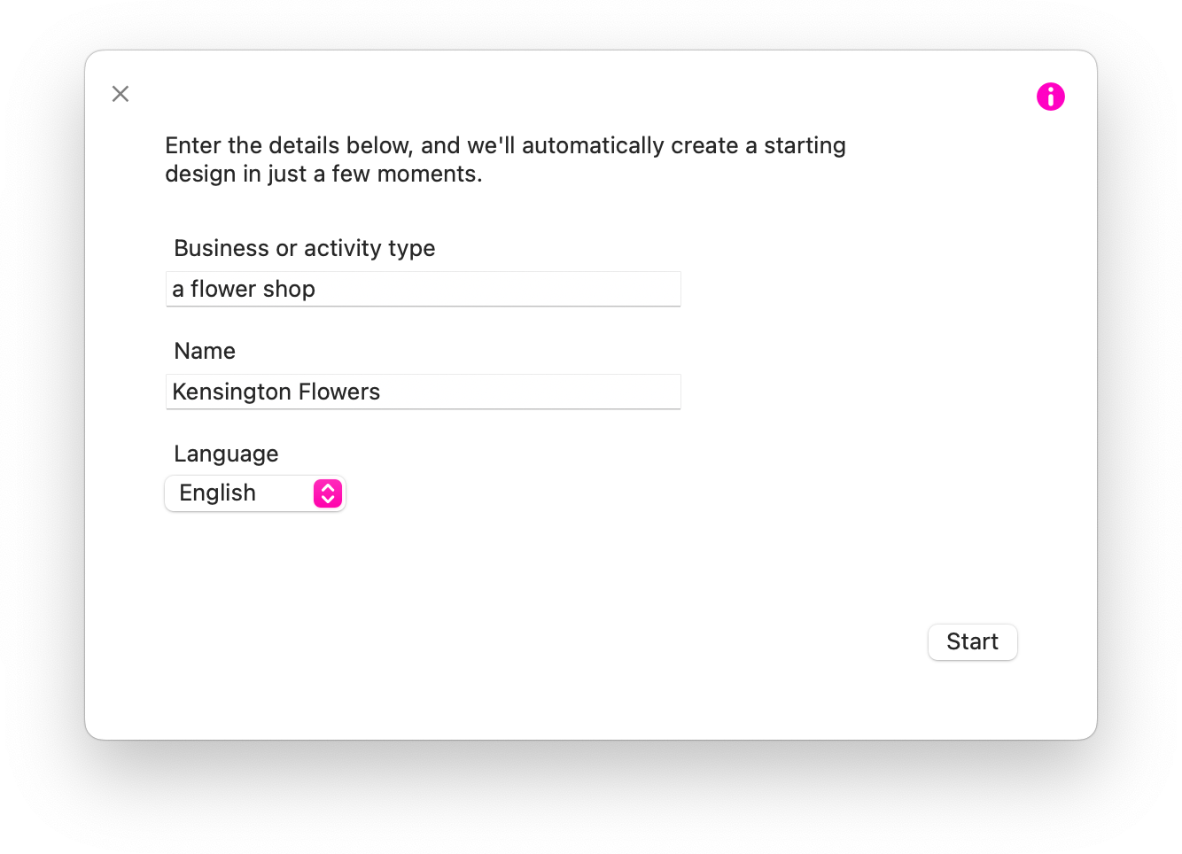Place cursor on the word "shop"
The width and height of the screenshot is (1182, 854).
pyautogui.click(x=289, y=290)
